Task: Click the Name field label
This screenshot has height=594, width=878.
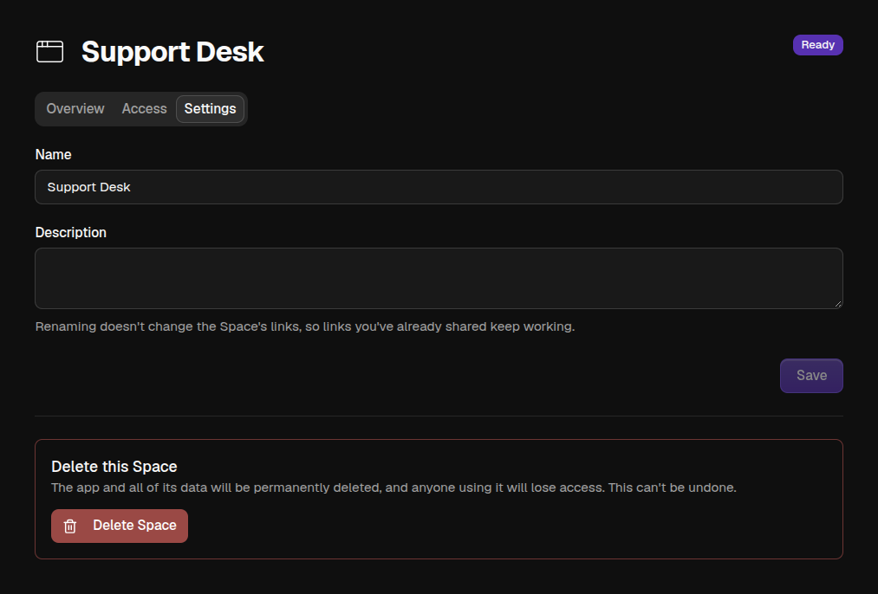Action: click(53, 154)
